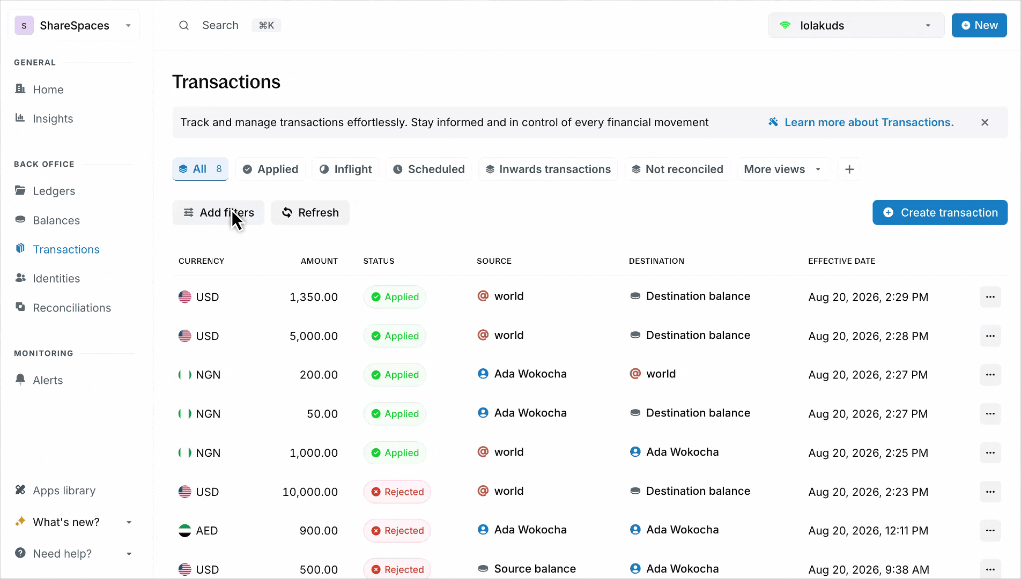Go to Insights chart icon
This screenshot has width=1021, height=579.
[20, 118]
